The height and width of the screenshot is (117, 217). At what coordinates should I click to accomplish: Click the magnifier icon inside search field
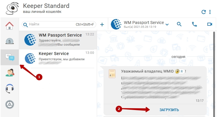coord(25,25)
